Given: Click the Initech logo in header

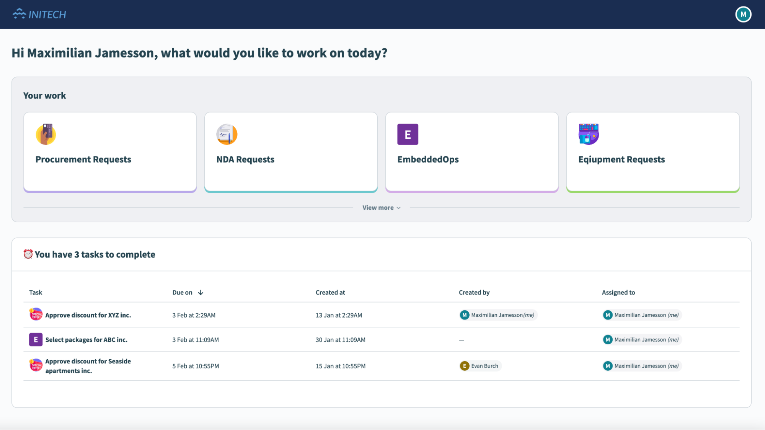Looking at the screenshot, I should pyautogui.click(x=39, y=15).
